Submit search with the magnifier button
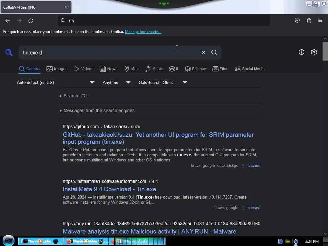The image size is (328, 246). pos(214,53)
